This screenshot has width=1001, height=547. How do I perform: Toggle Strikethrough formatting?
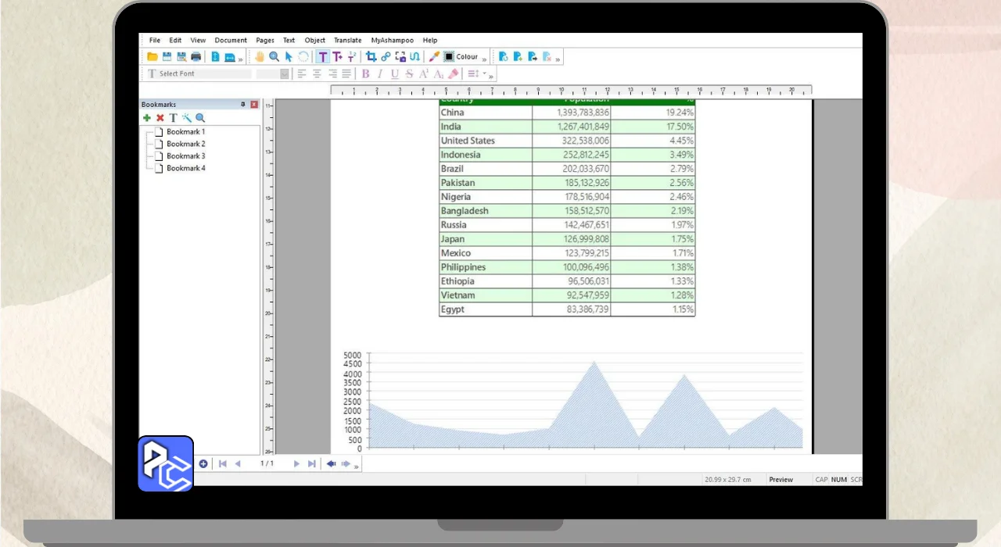click(x=410, y=73)
